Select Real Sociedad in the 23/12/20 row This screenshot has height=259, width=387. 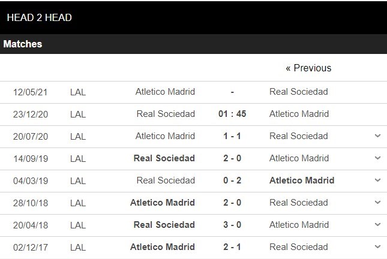(x=166, y=114)
